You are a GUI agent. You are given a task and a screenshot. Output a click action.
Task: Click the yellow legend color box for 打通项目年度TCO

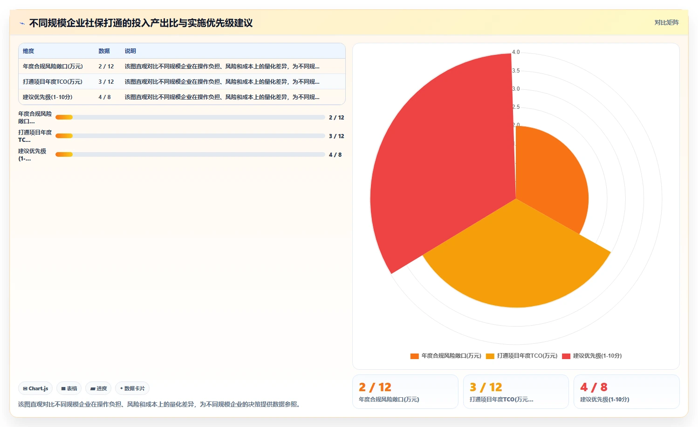tap(490, 356)
